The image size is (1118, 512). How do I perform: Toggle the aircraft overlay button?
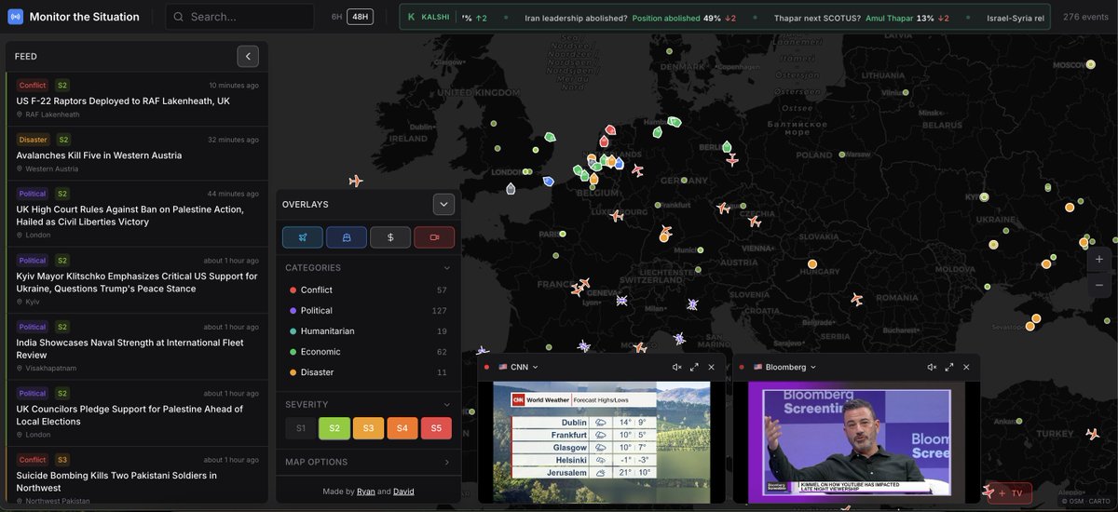click(303, 237)
